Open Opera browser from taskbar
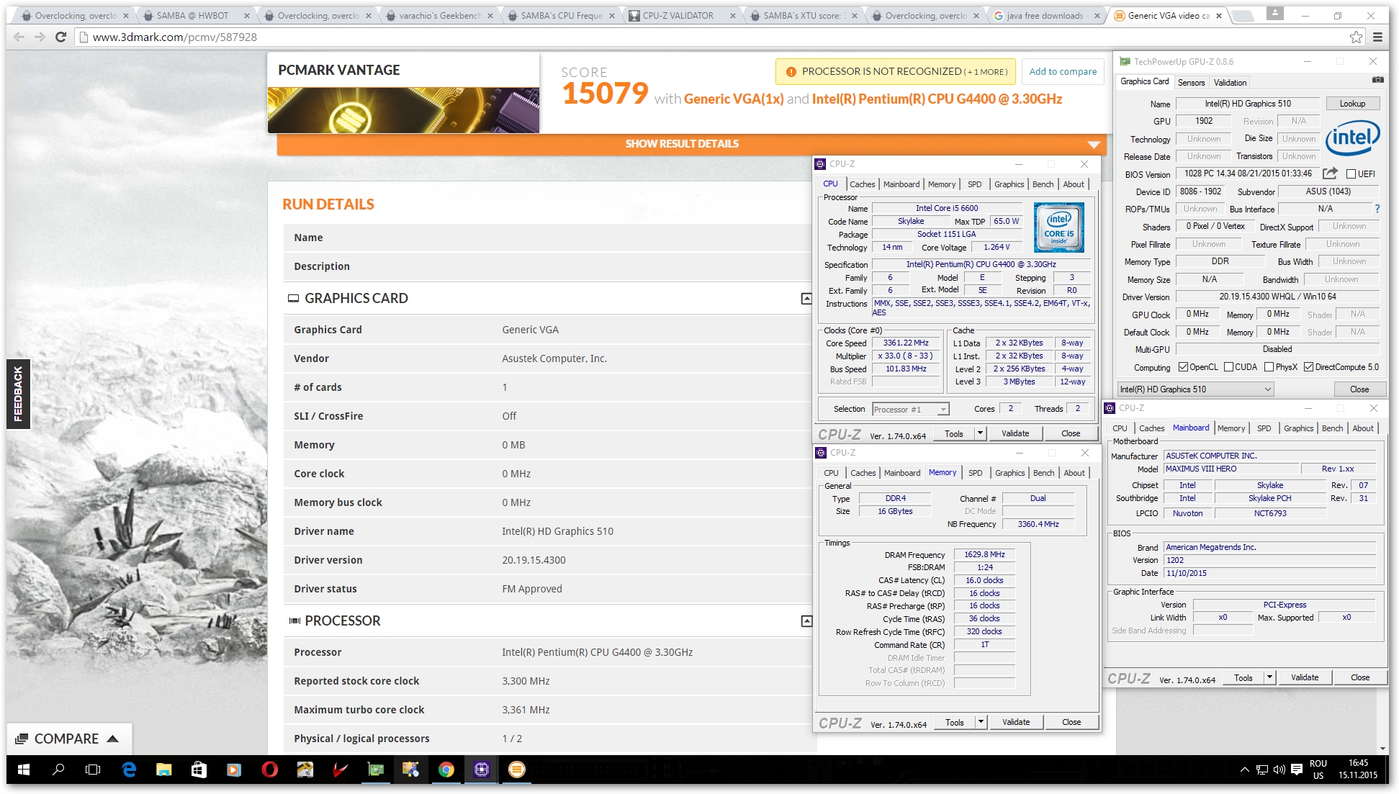 point(269,770)
